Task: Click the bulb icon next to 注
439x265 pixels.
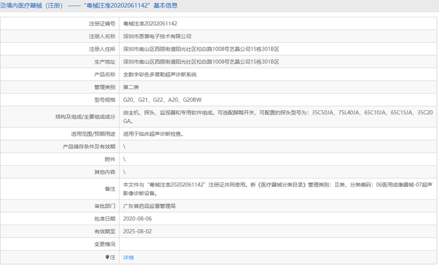Action: pos(107,257)
